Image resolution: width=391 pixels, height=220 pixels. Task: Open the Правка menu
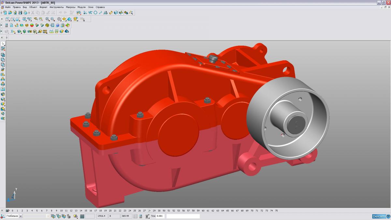[x=17, y=7]
